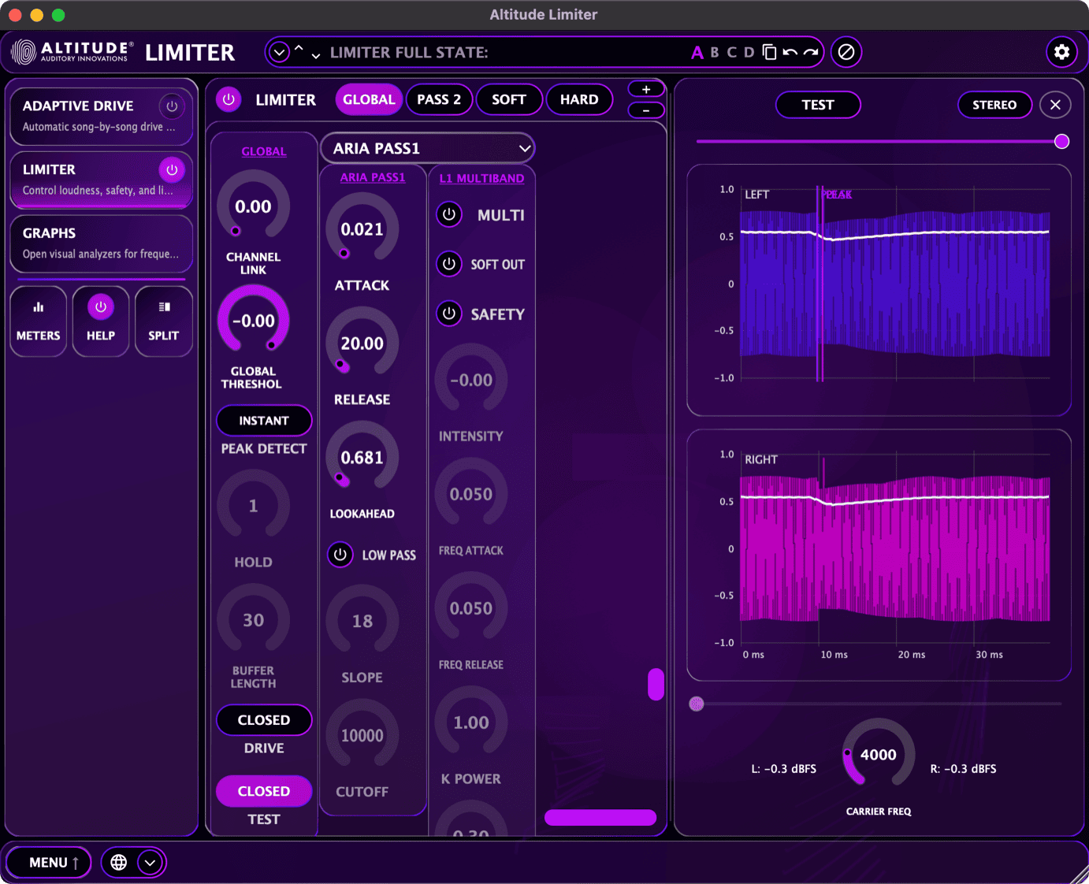Image resolution: width=1089 pixels, height=884 pixels.
Task: Switch to the Hard tab
Action: click(x=579, y=99)
